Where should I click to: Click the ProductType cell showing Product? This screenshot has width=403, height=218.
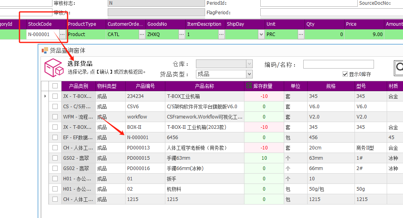[86, 34]
